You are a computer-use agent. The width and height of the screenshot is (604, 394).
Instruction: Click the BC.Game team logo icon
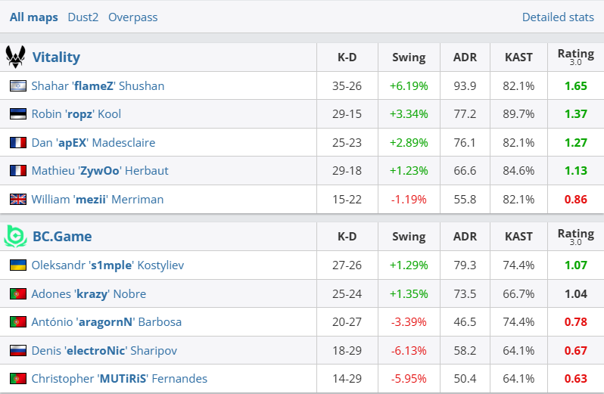(x=15, y=236)
